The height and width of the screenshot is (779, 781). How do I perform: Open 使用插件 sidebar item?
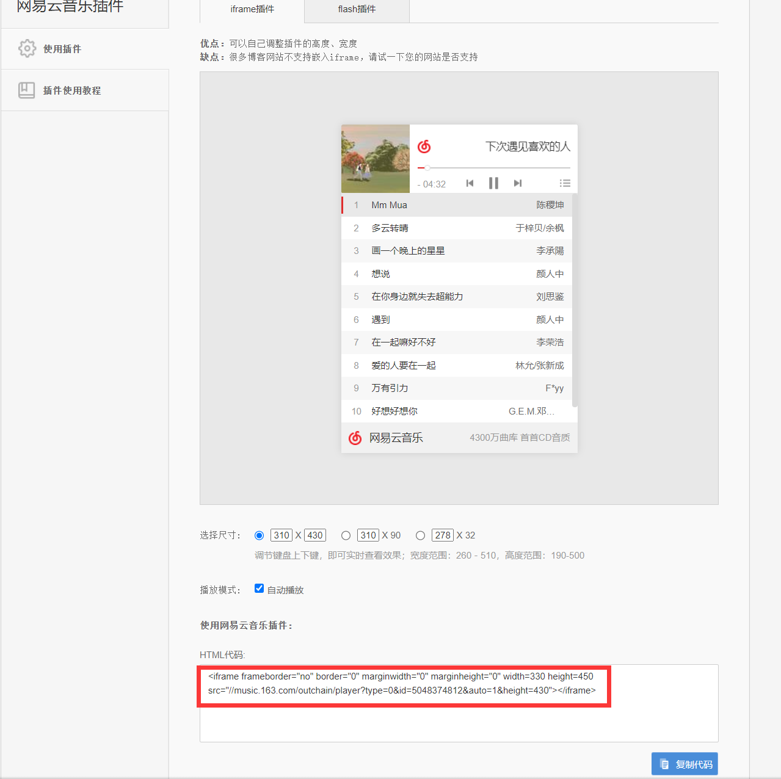pyautogui.click(x=85, y=49)
